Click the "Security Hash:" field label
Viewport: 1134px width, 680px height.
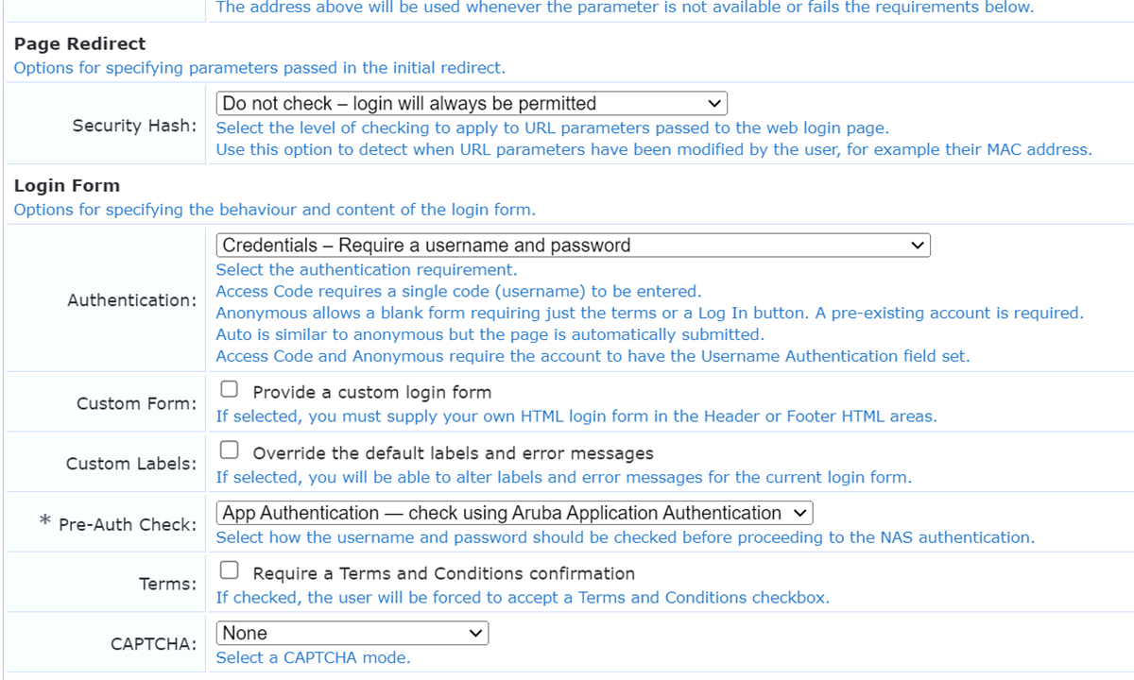pyautogui.click(x=134, y=126)
